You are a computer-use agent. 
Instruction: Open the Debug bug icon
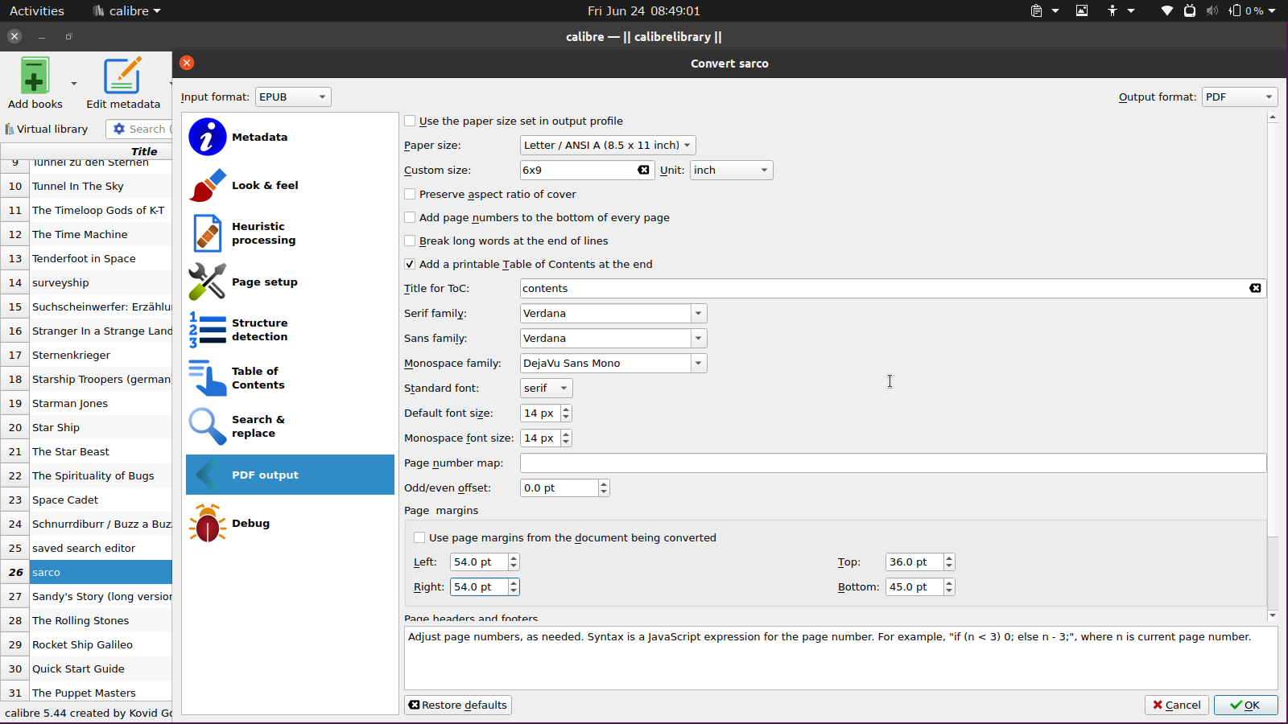[208, 523]
